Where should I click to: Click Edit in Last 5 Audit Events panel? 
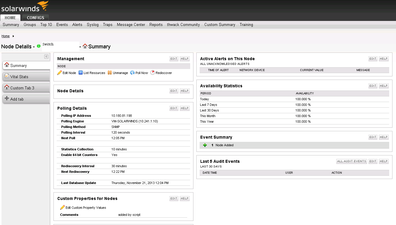373,161
